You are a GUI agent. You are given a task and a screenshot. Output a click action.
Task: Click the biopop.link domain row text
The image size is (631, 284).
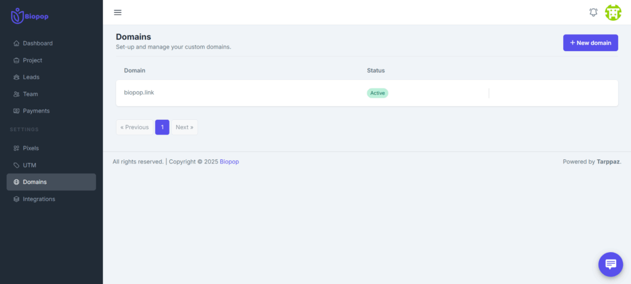[139, 92]
